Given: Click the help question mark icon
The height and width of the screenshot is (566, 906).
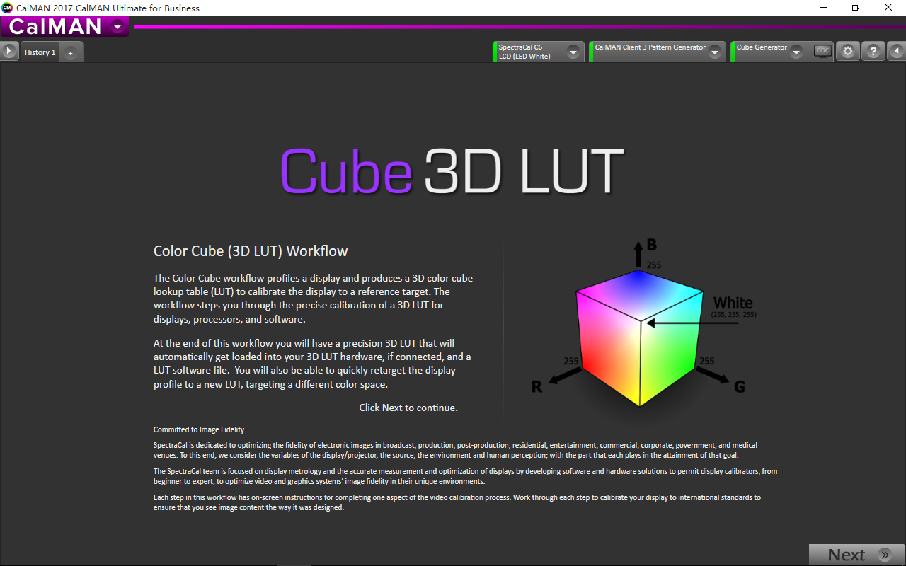Looking at the screenshot, I should point(873,52).
